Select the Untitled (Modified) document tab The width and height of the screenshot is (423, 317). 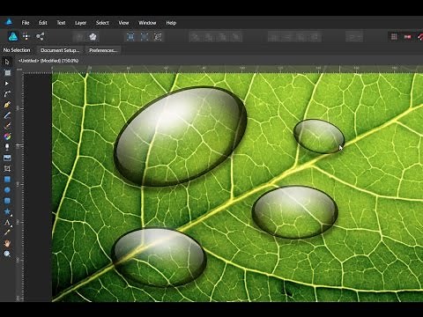[48, 61]
